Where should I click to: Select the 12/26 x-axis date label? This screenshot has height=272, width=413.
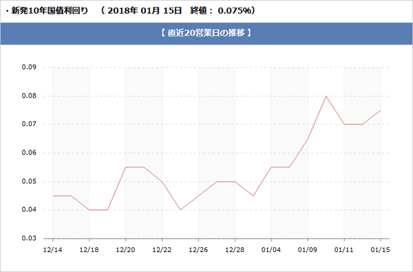(x=198, y=249)
